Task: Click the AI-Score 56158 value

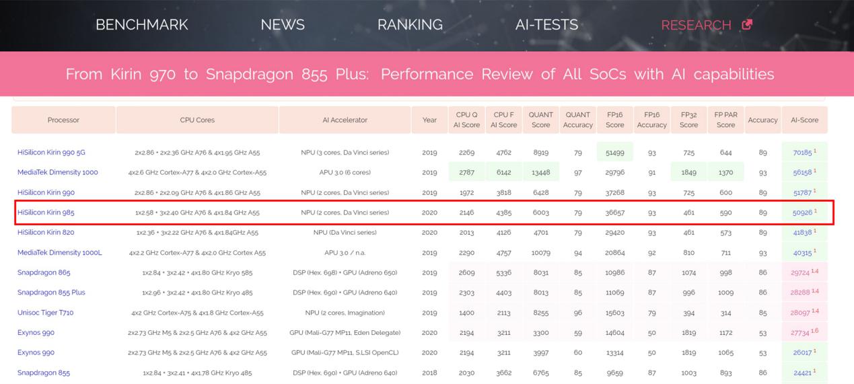Action: (802, 173)
